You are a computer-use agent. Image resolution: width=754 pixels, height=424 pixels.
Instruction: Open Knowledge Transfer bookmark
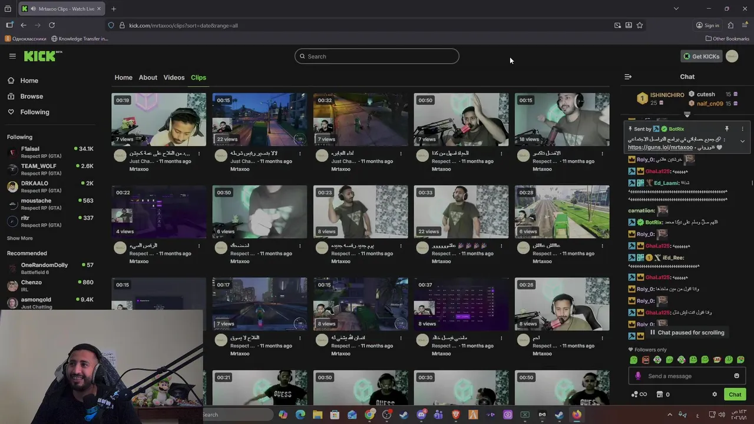[x=80, y=39]
